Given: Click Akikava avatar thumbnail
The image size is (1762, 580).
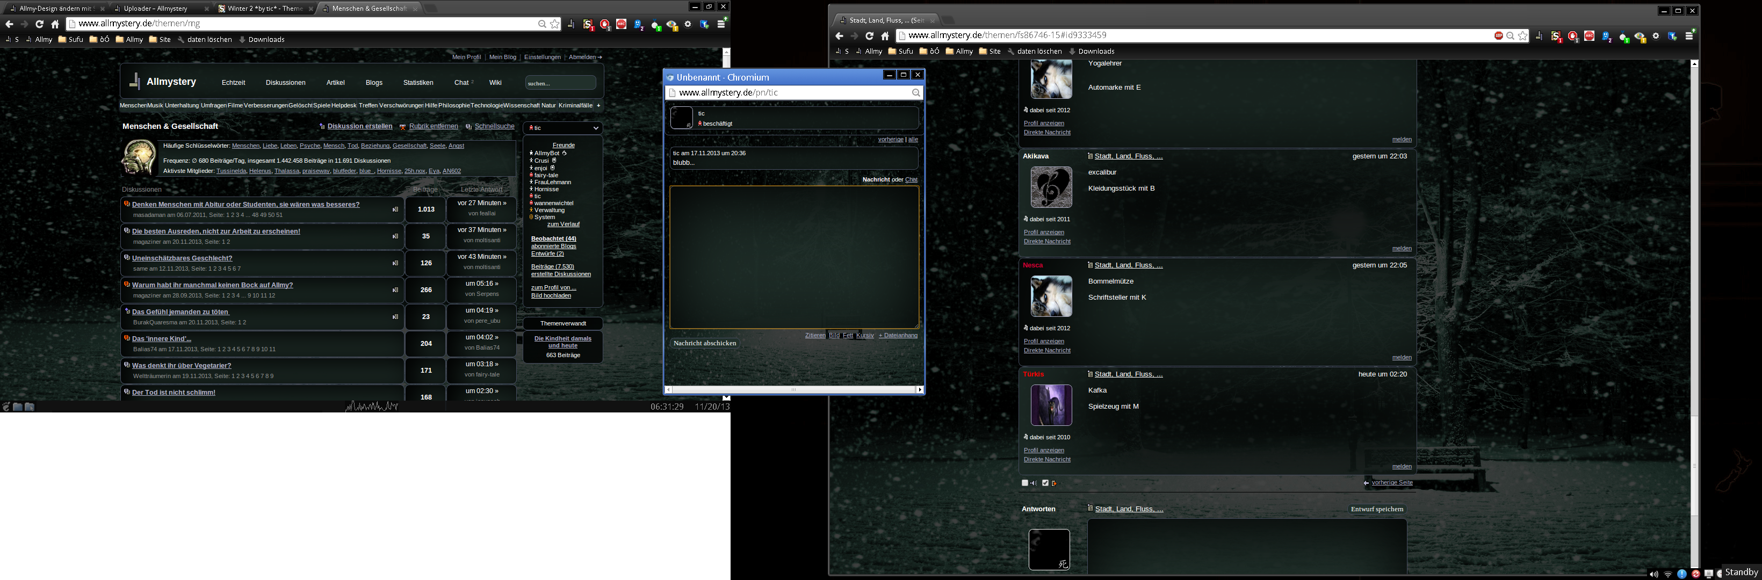Looking at the screenshot, I should [x=1051, y=187].
